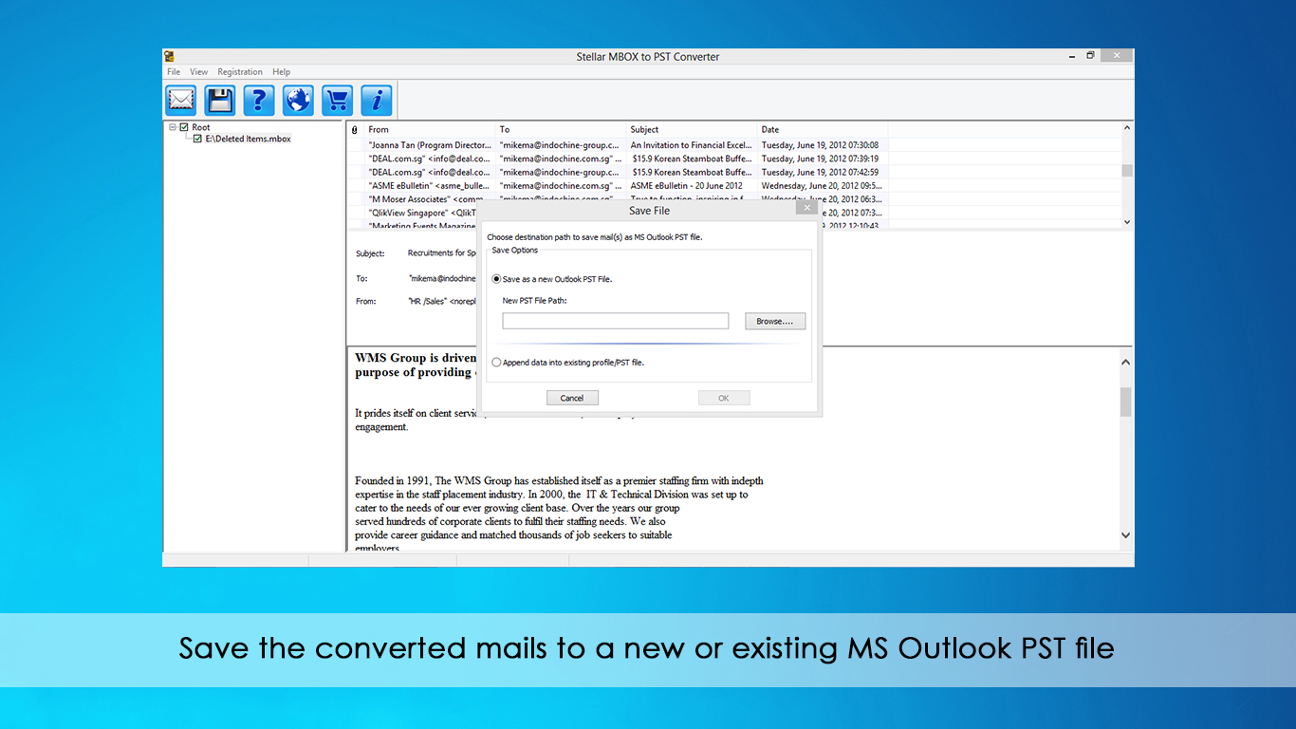Viewport: 1296px width, 729px height.
Task: Open the Registration menu
Action: 240,71
